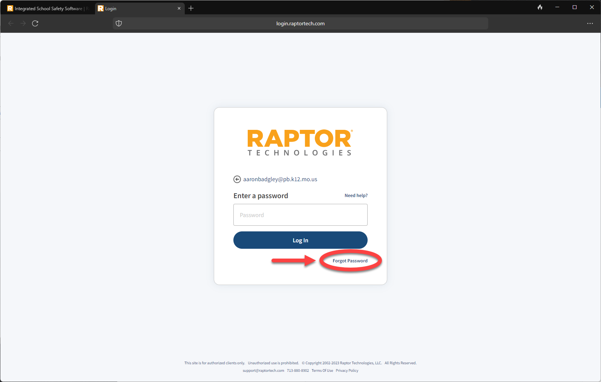Close the Login tab

click(x=179, y=8)
